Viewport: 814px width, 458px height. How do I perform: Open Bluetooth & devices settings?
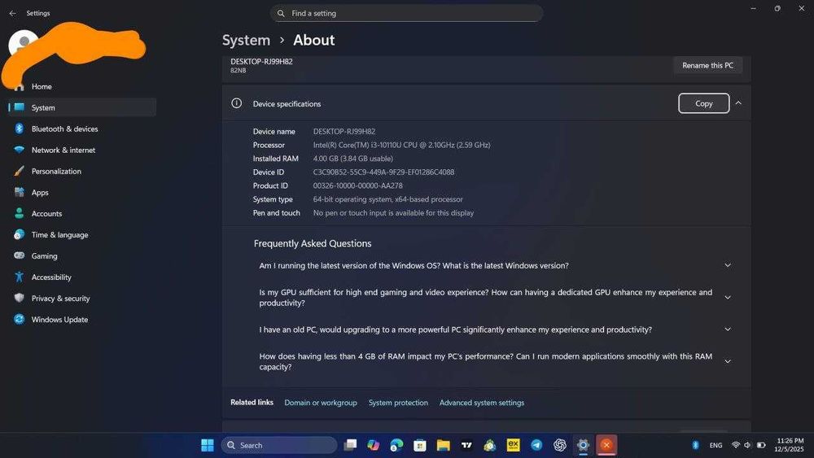(82, 129)
